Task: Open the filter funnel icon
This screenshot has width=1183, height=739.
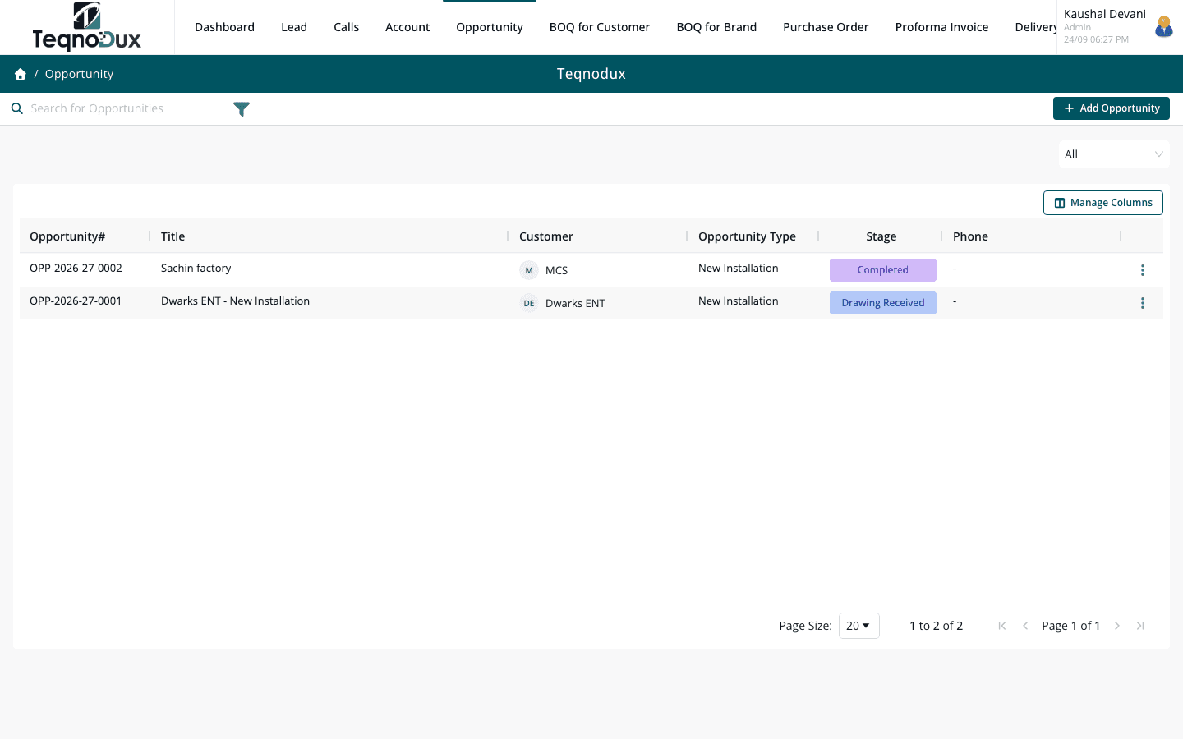Action: [242, 109]
